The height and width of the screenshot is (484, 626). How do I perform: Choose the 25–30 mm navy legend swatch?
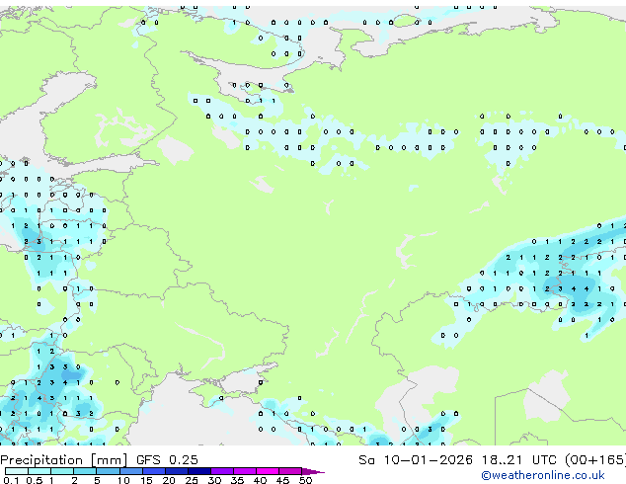pos(199,471)
